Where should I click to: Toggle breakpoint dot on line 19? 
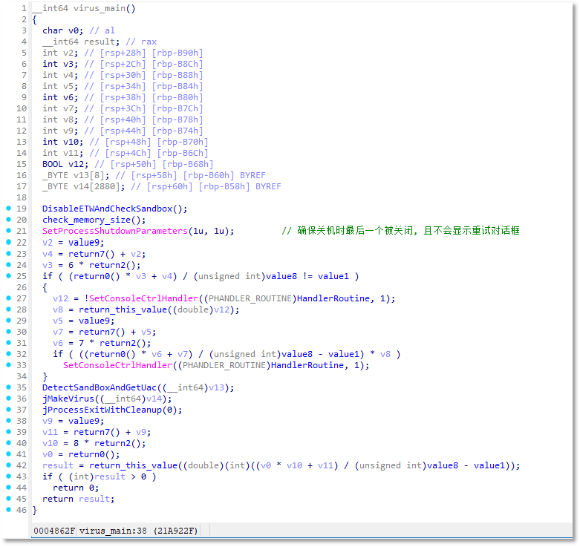pyautogui.click(x=8, y=209)
